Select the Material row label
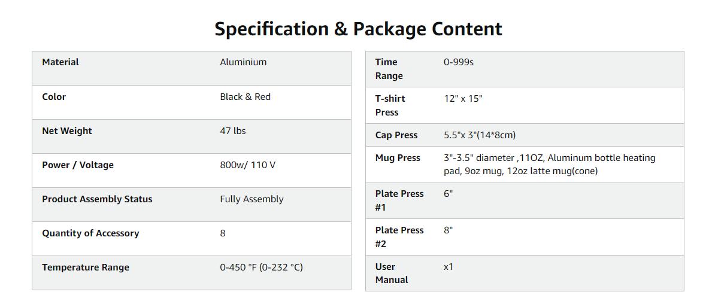This screenshot has height=301, width=709. [x=60, y=62]
